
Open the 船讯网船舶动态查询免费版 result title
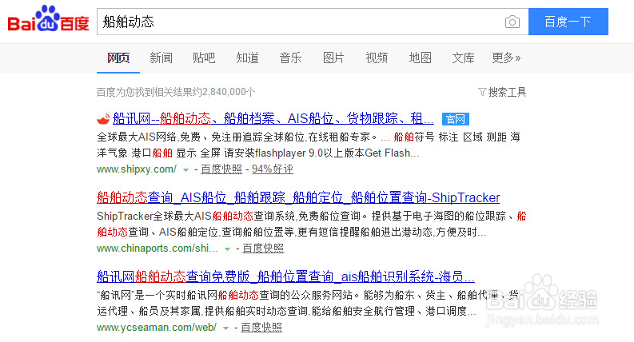(286, 277)
